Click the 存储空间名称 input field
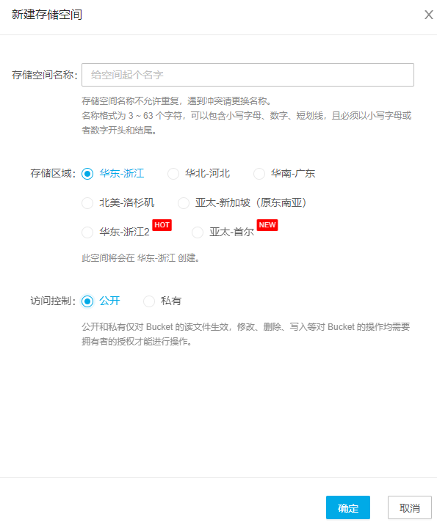The image size is (437, 528). coord(248,75)
